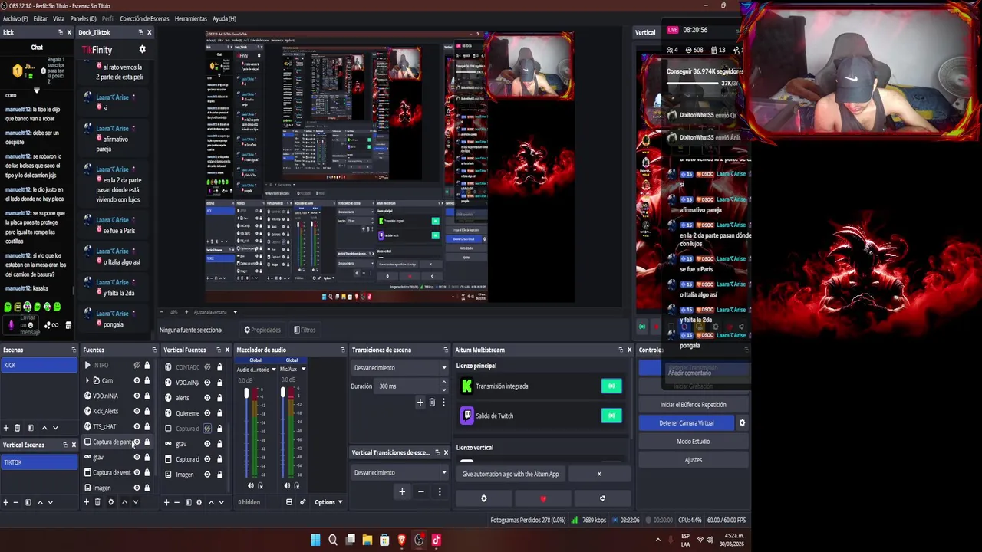This screenshot has width=982, height=552.
Task: Delete selected scene with Escenas trash icon
Action: [18, 428]
